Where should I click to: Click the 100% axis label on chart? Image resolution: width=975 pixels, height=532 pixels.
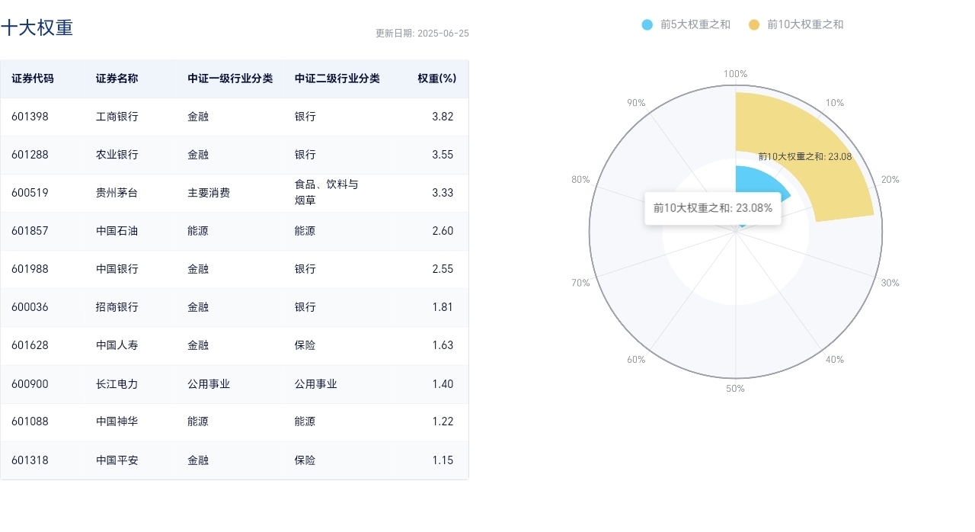click(x=736, y=74)
